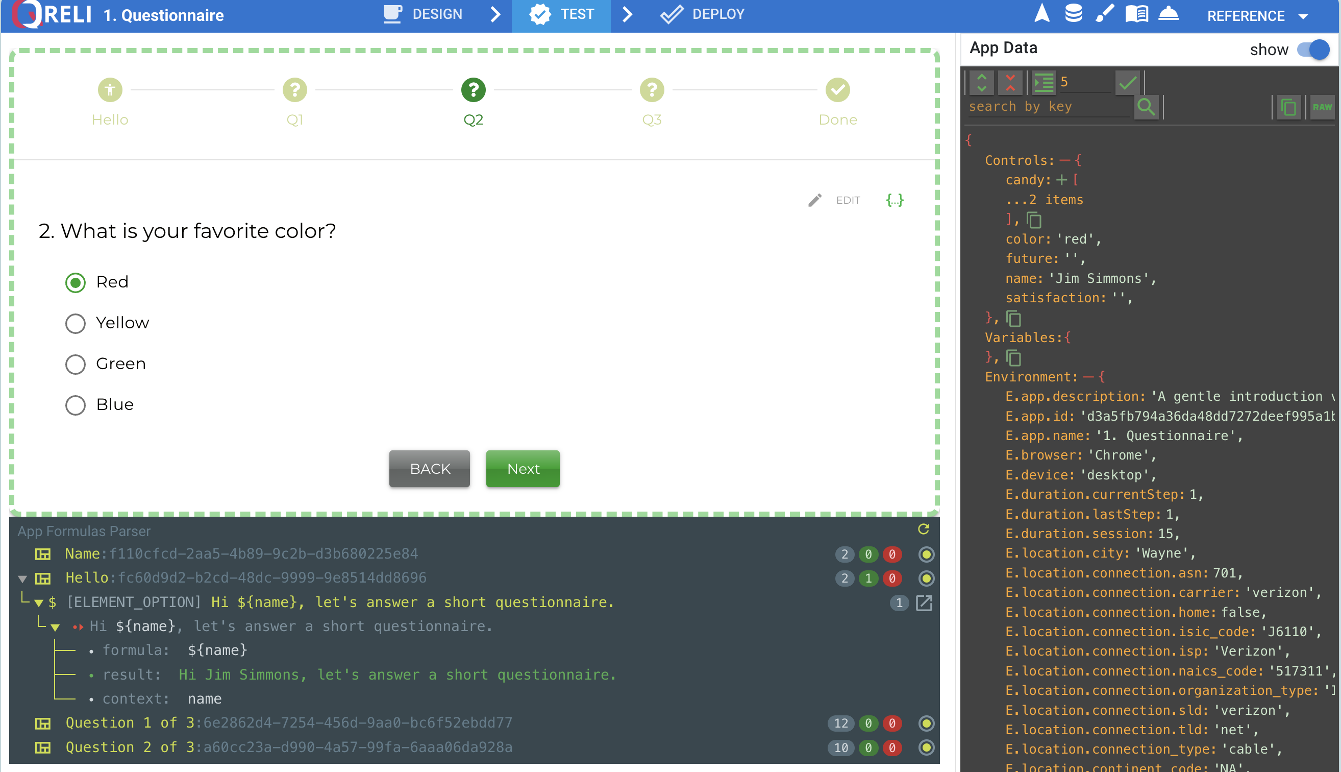Toggle the App Data show switch
1341x772 pixels.
(x=1312, y=50)
